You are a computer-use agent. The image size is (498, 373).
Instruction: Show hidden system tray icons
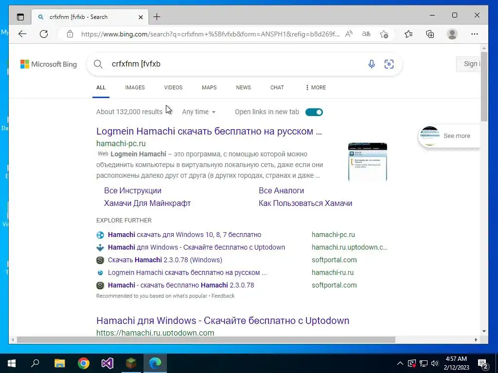pos(400,363)
